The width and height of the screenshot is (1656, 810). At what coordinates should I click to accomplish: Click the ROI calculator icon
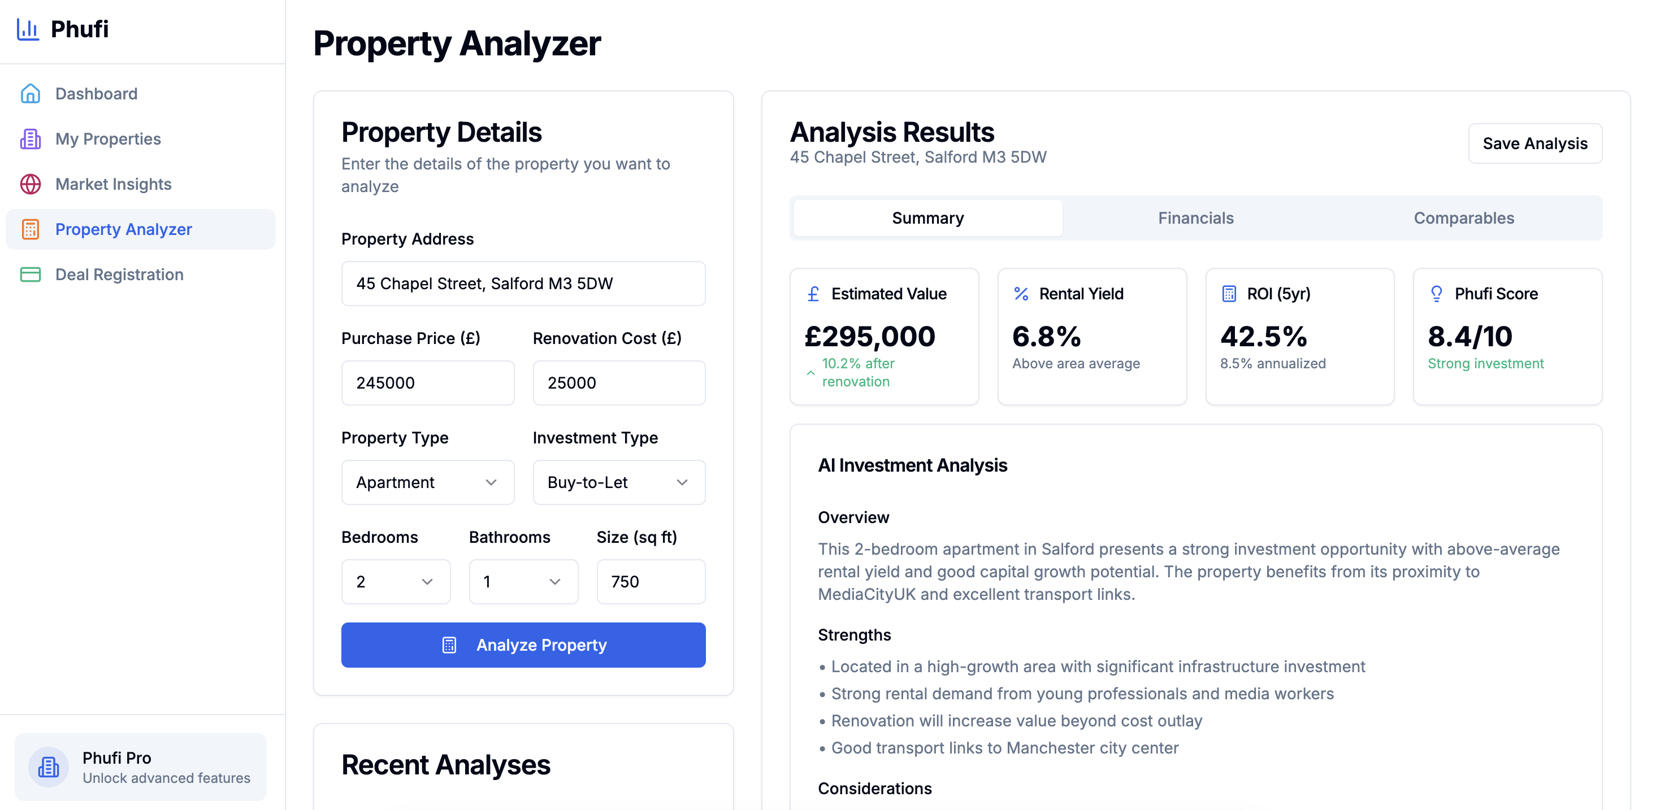[x=1229, y=294]
